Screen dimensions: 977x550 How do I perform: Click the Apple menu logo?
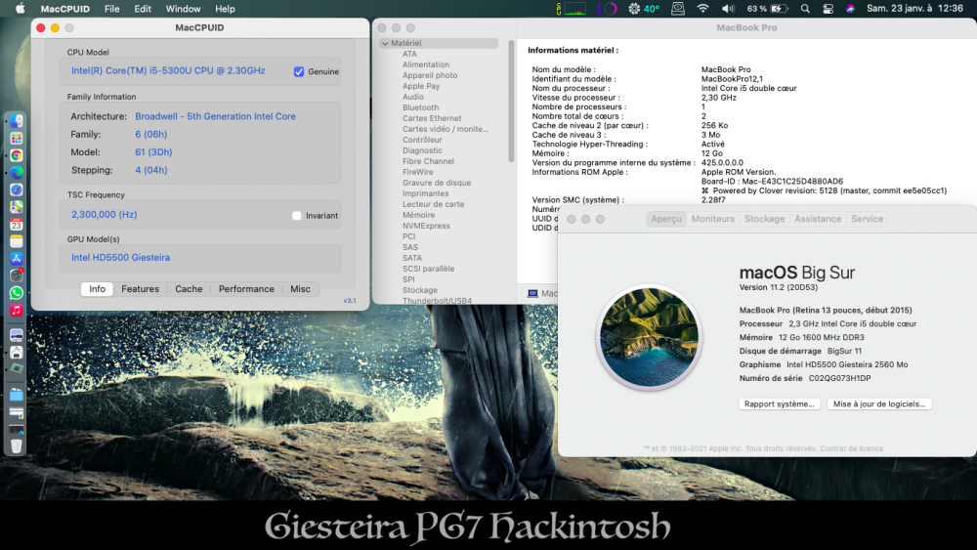[x=20, y=9]
